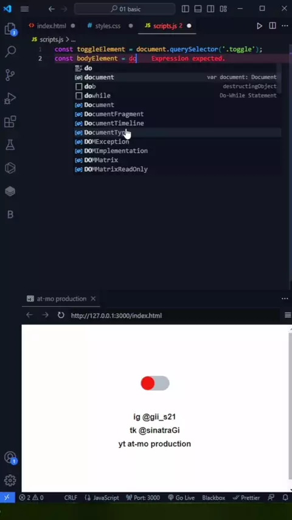Click the preview URL address field
This screenshot has width=292, height=520.
coord(117,315)
